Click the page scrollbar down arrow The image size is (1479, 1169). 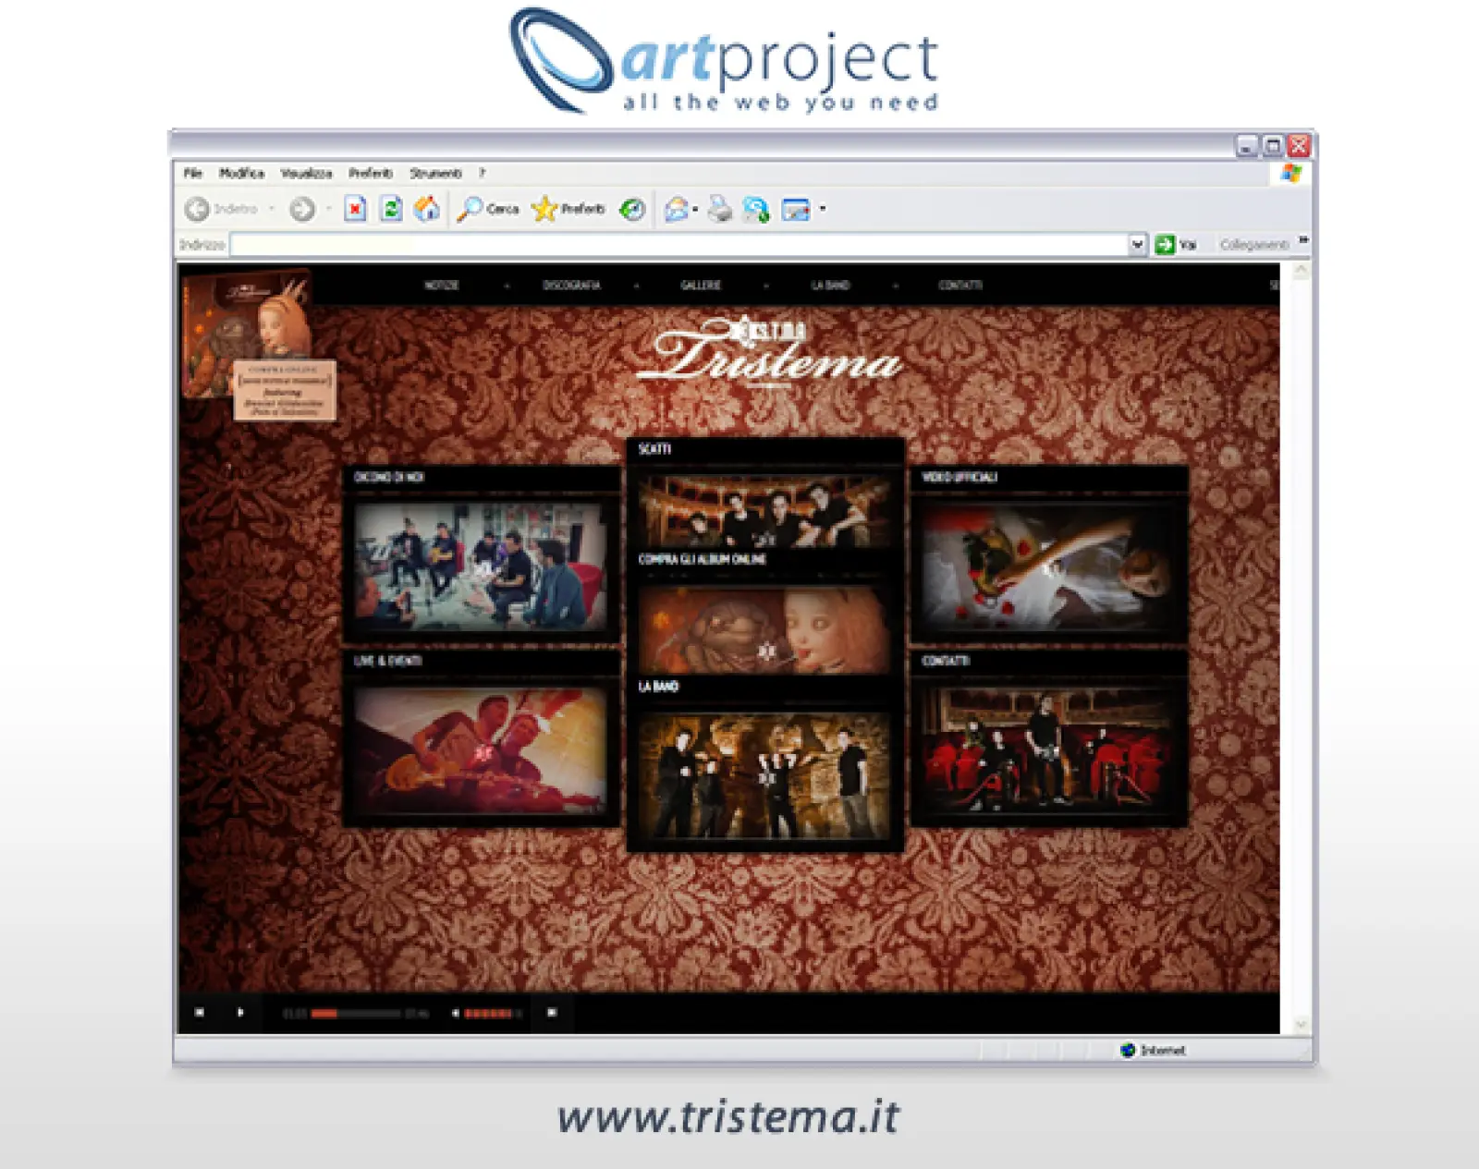1301,1023
